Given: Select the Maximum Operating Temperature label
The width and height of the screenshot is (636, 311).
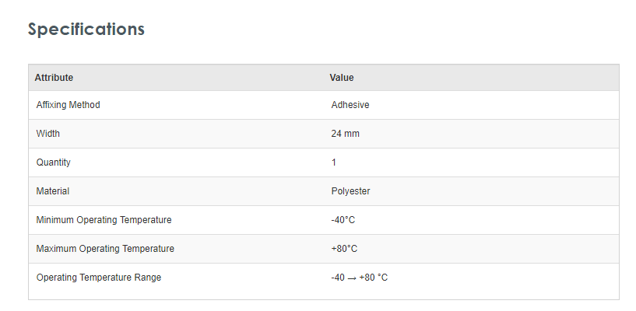Looking at the screenshot, I should click(105, 249).
